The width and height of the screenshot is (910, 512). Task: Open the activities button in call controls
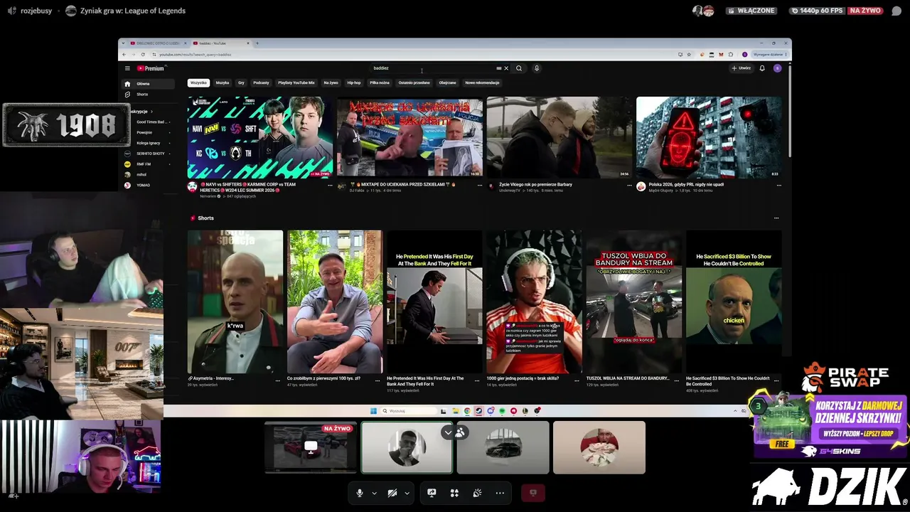click(x=454, y=493)
